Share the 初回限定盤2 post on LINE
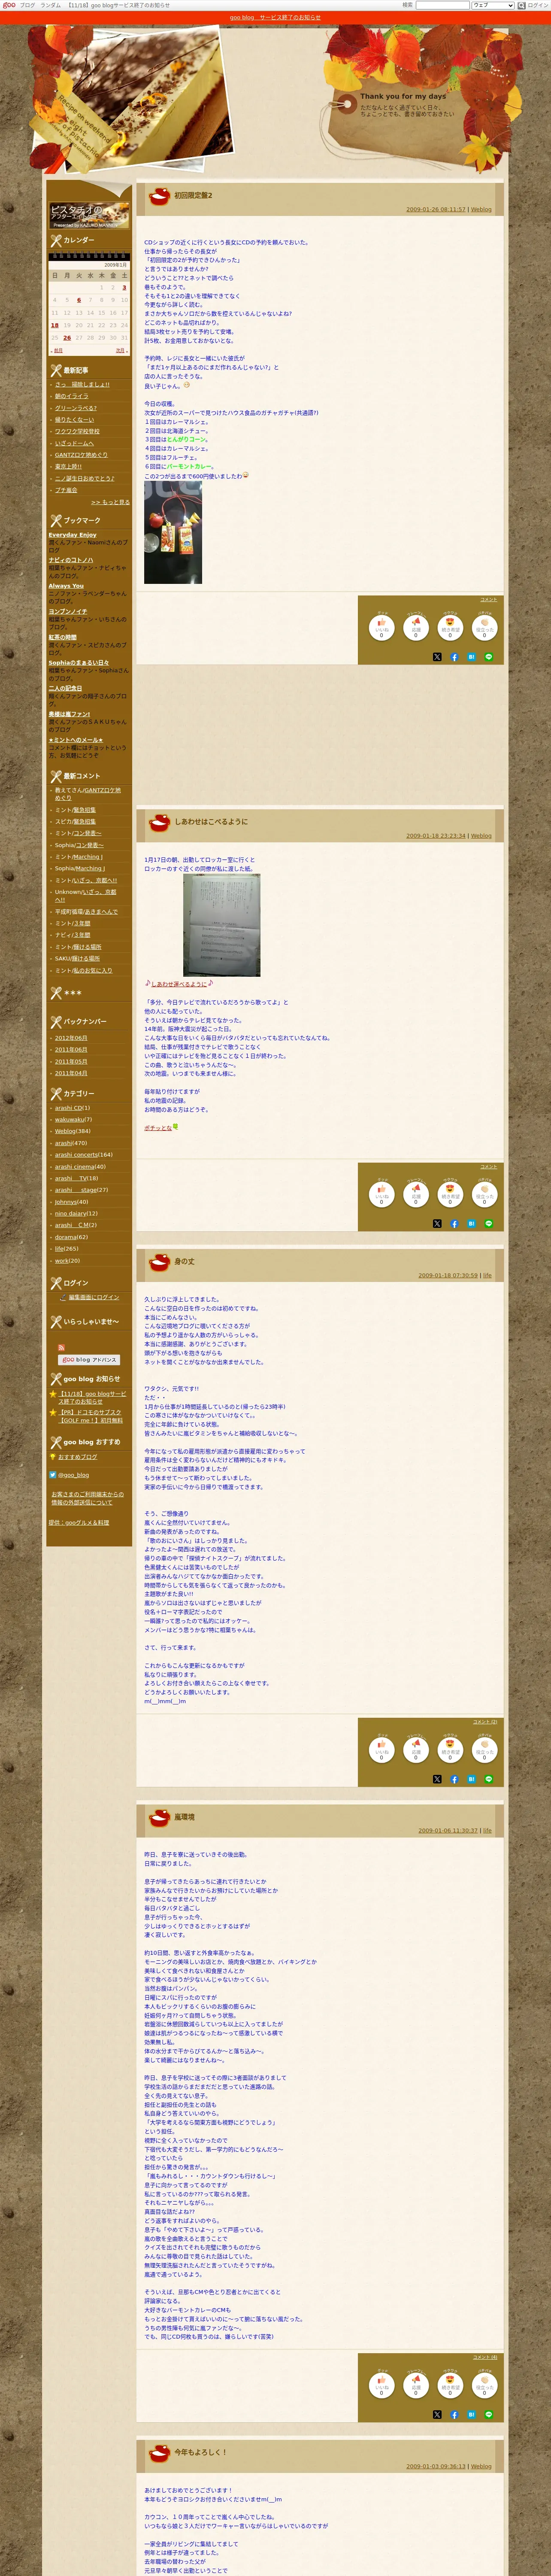Screen dimensions: 551x2576 click(489, 657)
